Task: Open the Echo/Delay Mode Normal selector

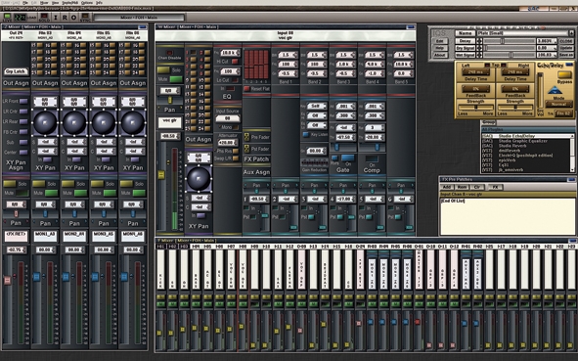Action: (558, 105)
